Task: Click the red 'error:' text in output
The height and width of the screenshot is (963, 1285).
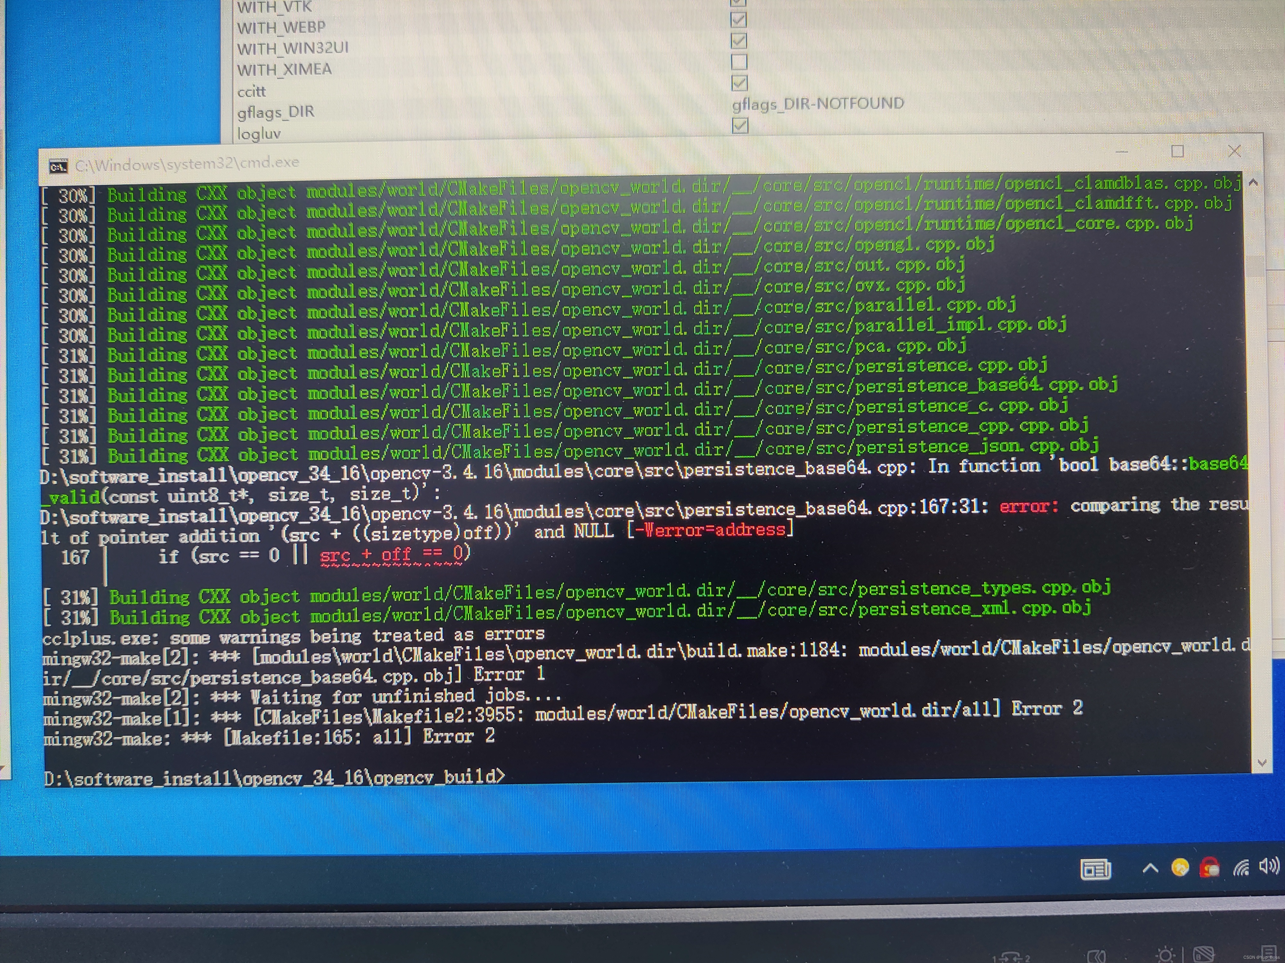Action: 1029,506
